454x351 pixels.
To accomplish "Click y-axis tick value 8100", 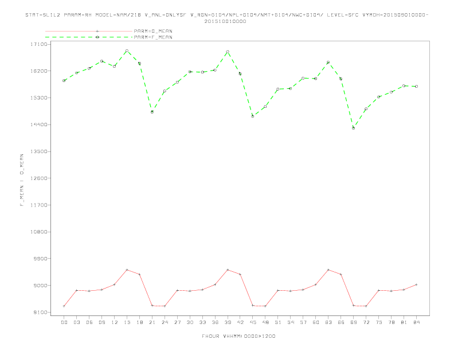I will tap(41, 312).
